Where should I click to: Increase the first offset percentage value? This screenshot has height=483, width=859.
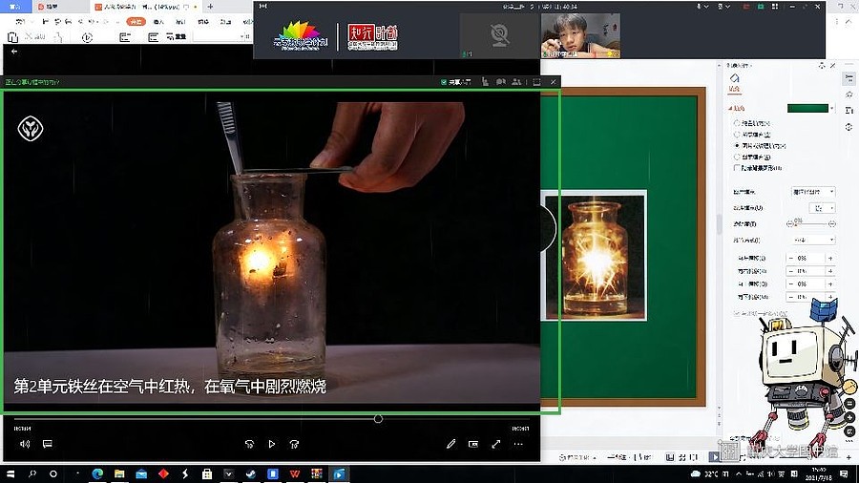[830, 258]
